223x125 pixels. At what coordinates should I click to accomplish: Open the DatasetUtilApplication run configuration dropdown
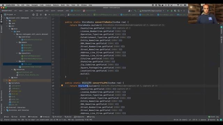[x=152, y=11]
